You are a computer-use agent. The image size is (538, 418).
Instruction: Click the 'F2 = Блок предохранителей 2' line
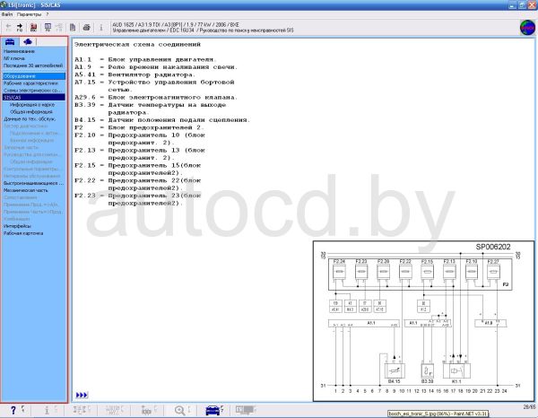pyautogui.click(x=139, y=127)
